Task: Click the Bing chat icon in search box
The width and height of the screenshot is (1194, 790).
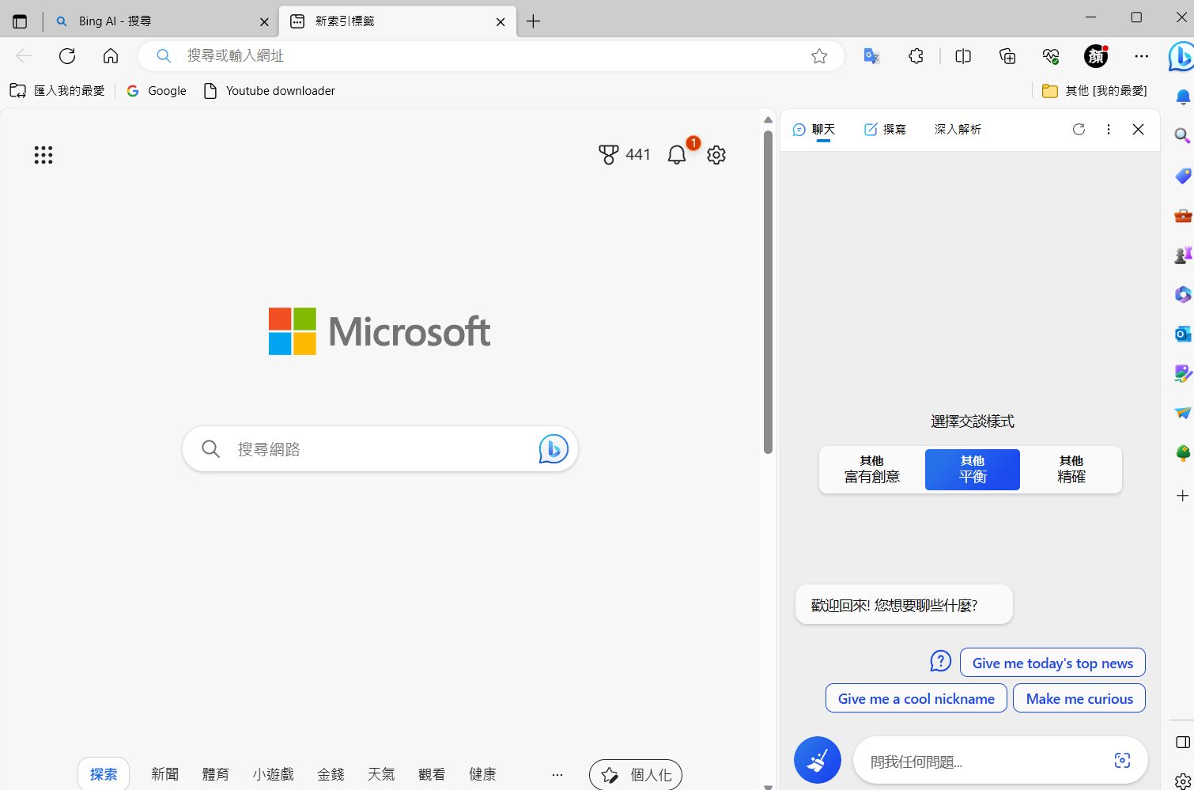Action: (x=554, y=449)
